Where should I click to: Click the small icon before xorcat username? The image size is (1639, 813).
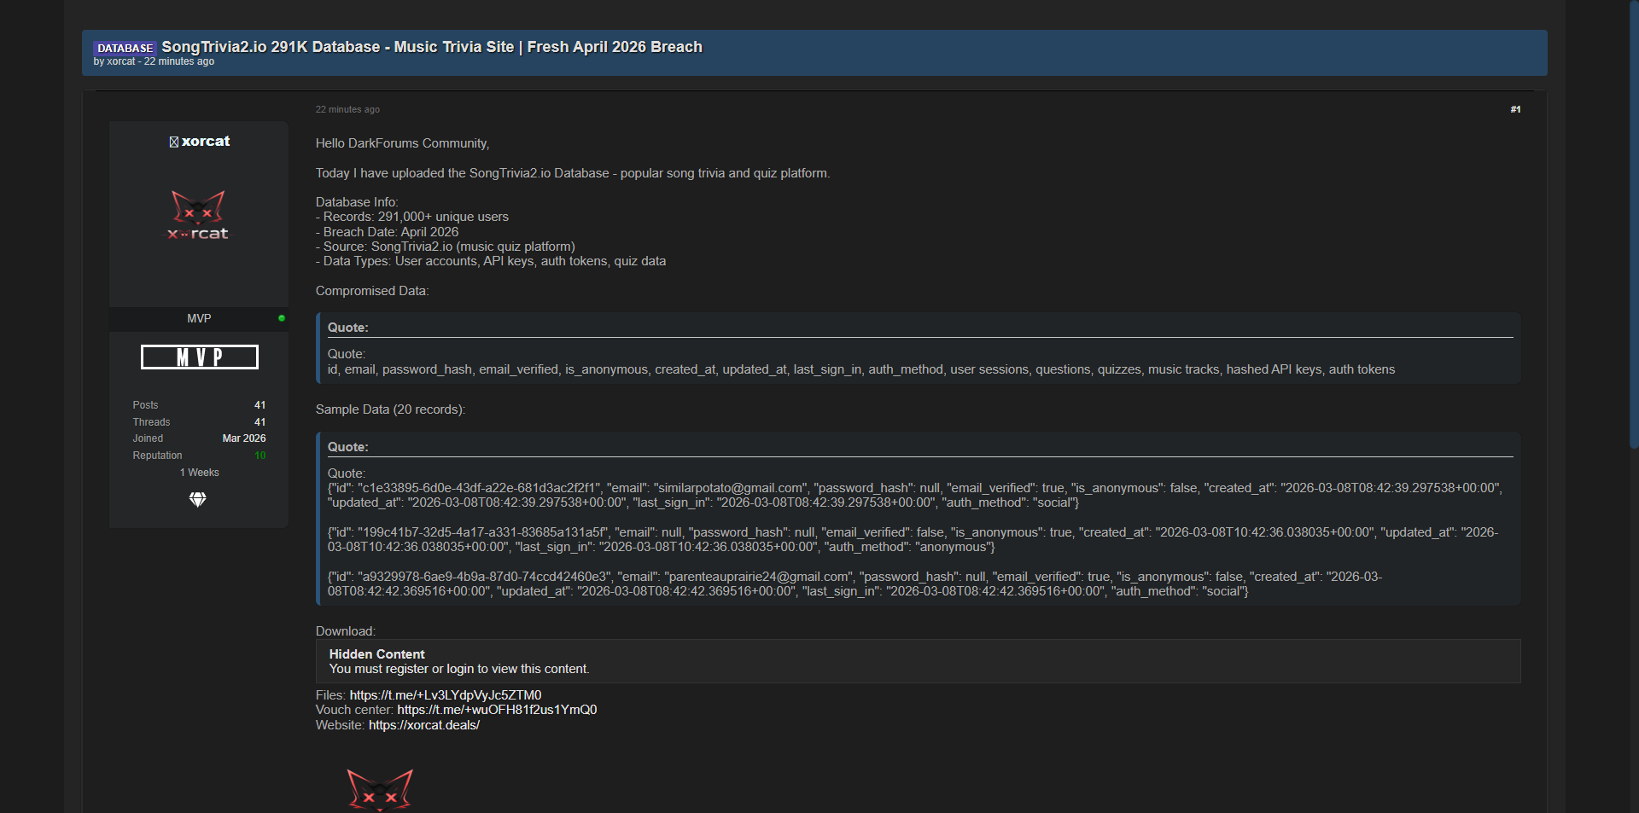[x=174, y=142]
